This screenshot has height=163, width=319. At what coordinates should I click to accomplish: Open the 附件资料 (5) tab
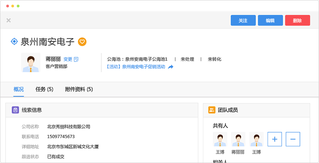click(79, 89)
